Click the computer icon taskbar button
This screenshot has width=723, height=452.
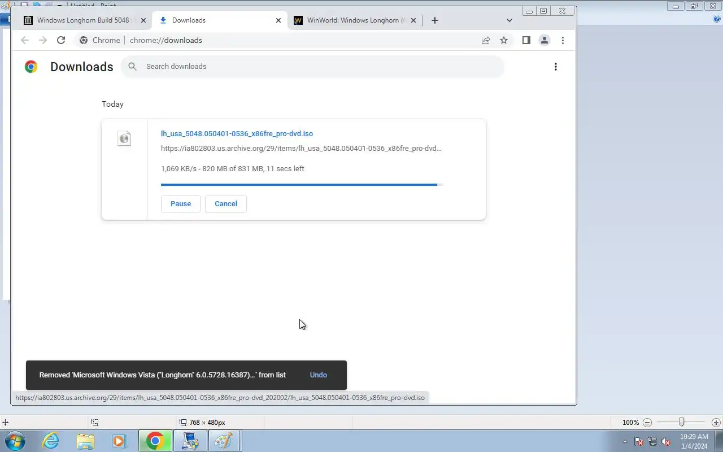point(190,441)
